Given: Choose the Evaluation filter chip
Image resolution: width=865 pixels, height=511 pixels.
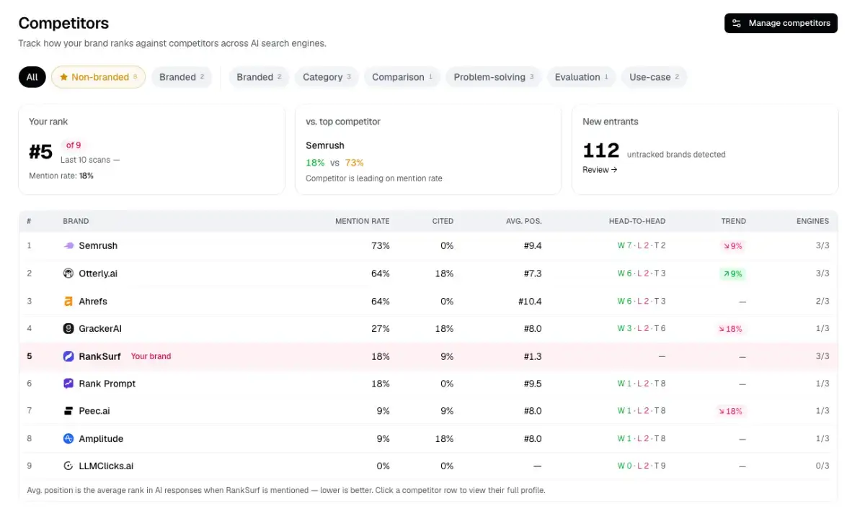Looking at the screenshot, I should click(582, 77).
